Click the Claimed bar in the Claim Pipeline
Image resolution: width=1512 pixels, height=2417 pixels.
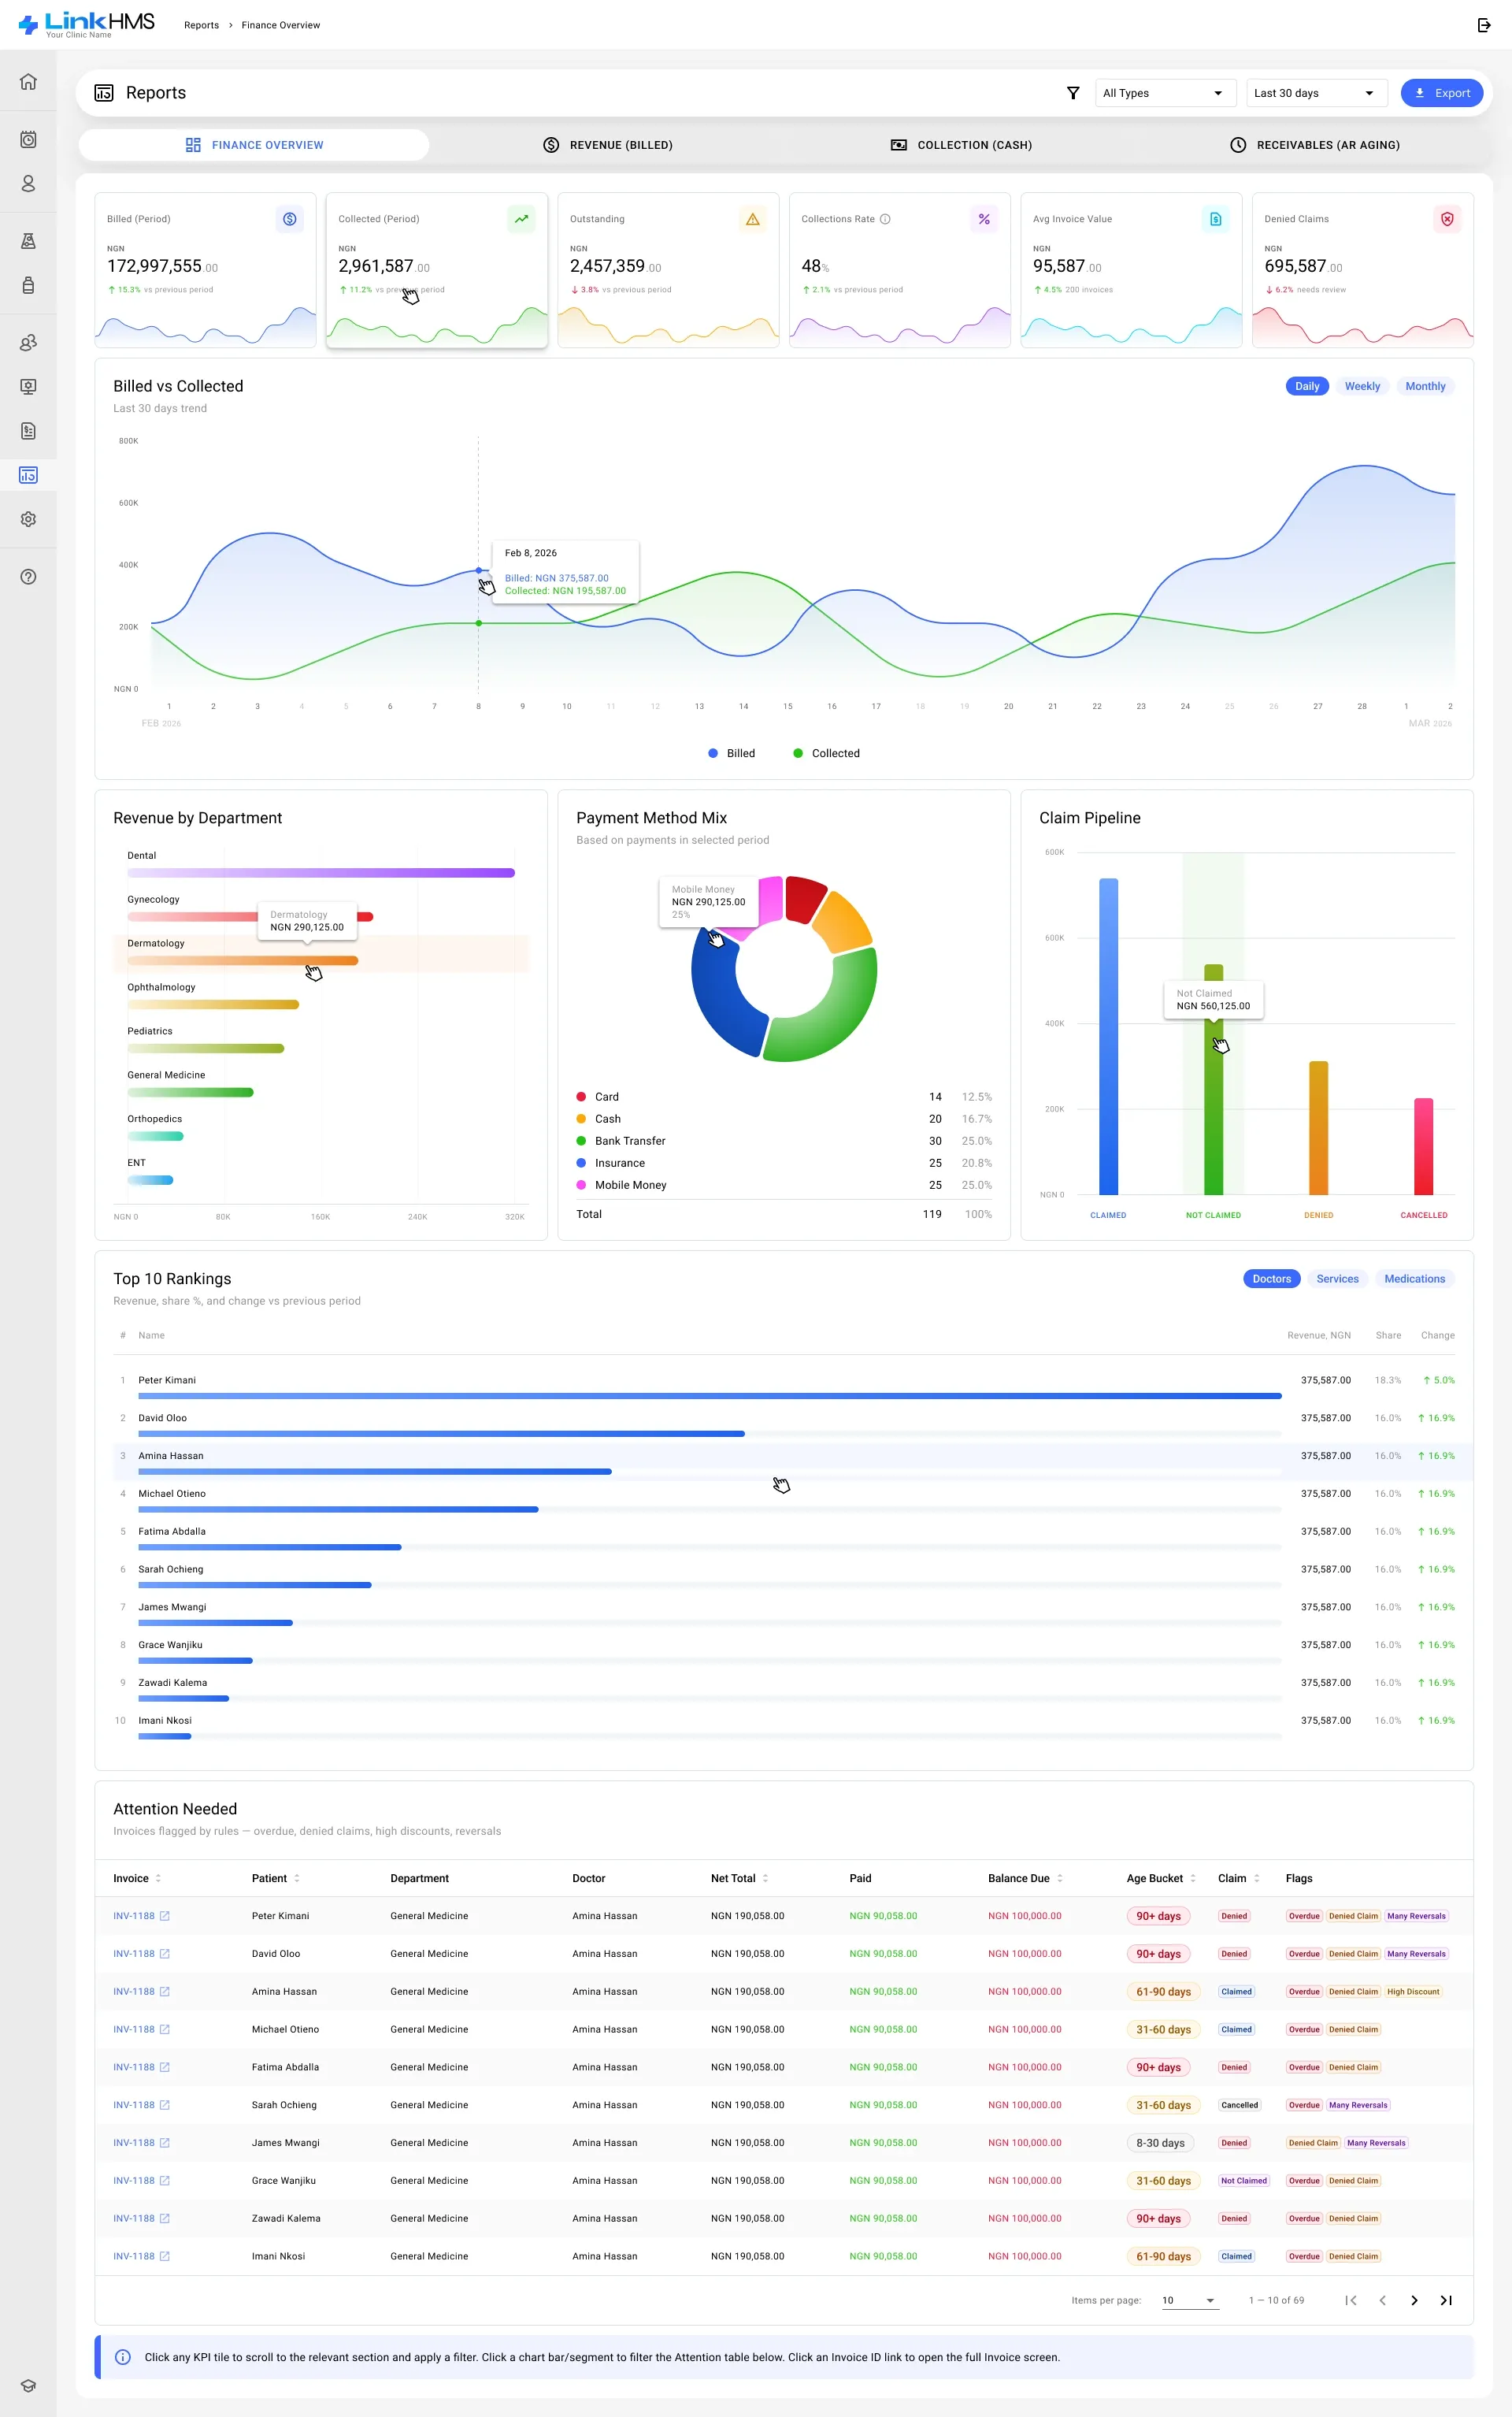coord(1108,1037)
